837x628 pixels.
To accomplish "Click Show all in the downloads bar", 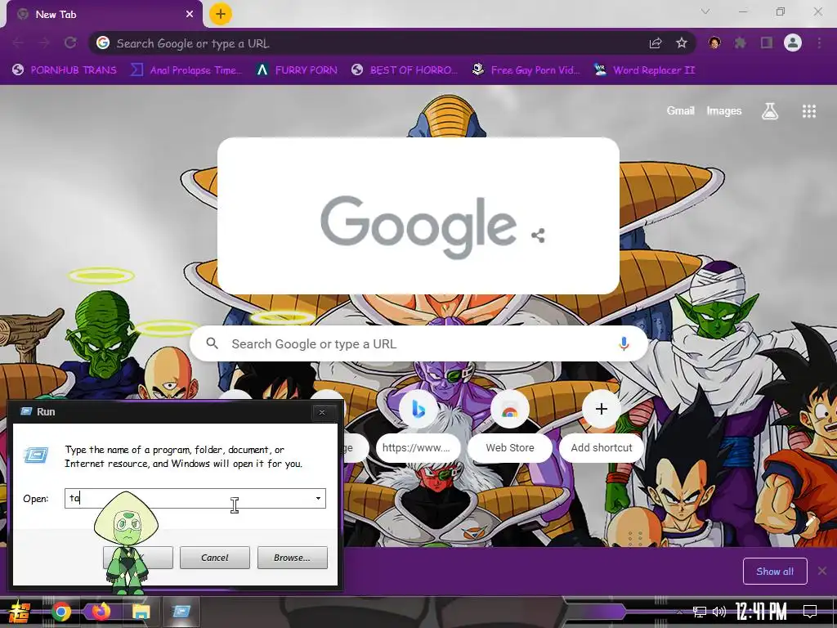I will (775, 572).
